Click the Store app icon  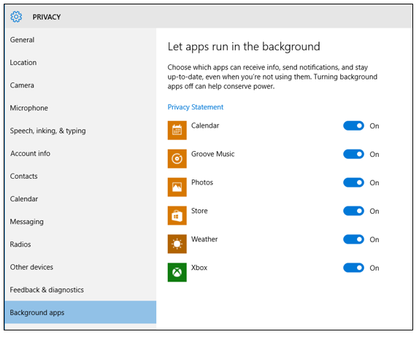(177, 215)
